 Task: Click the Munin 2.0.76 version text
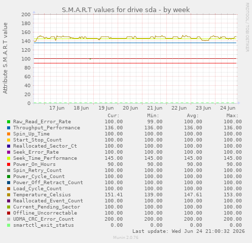[126, 237]
